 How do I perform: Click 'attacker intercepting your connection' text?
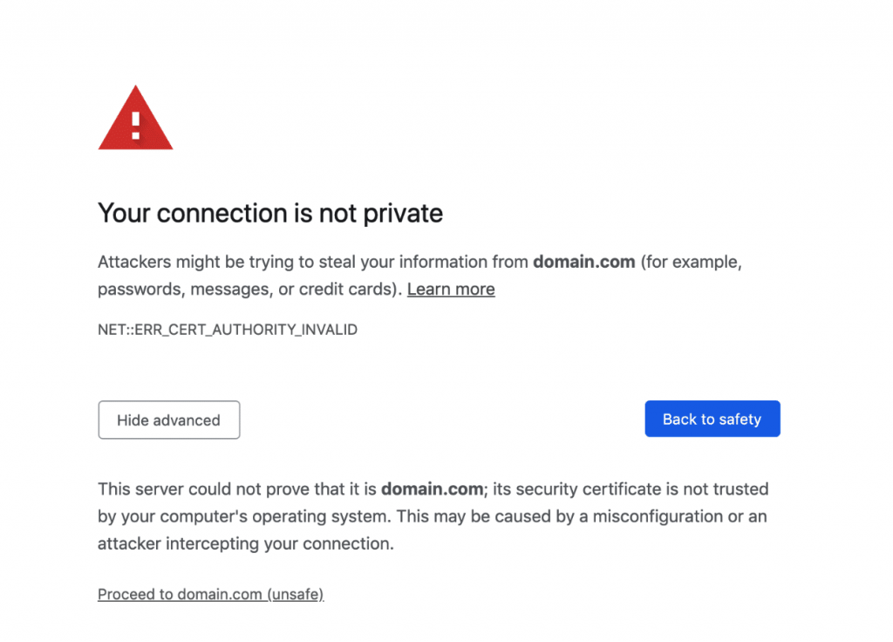point(245,543)
